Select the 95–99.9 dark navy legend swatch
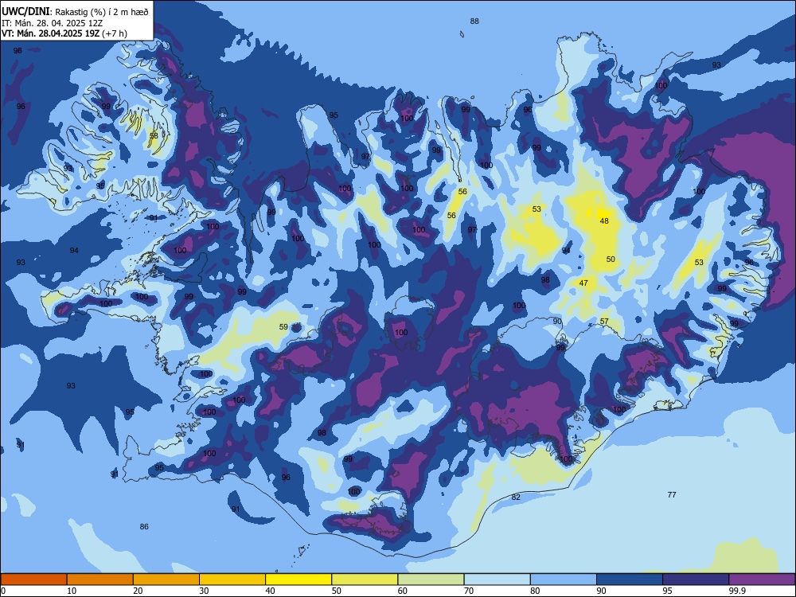 (696, 579)
